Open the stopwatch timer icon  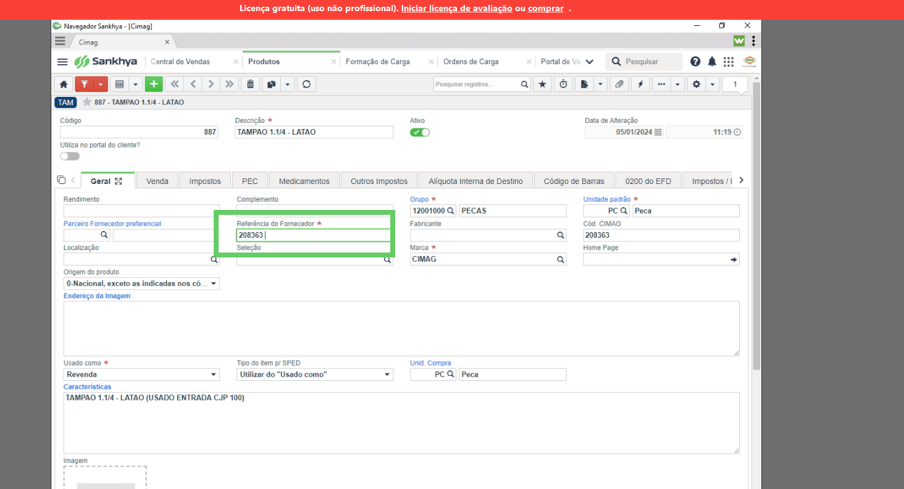pyautogui.click(x=563, y=84)
